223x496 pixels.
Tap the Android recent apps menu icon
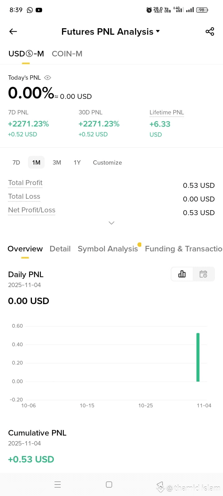tap(58, 485)
